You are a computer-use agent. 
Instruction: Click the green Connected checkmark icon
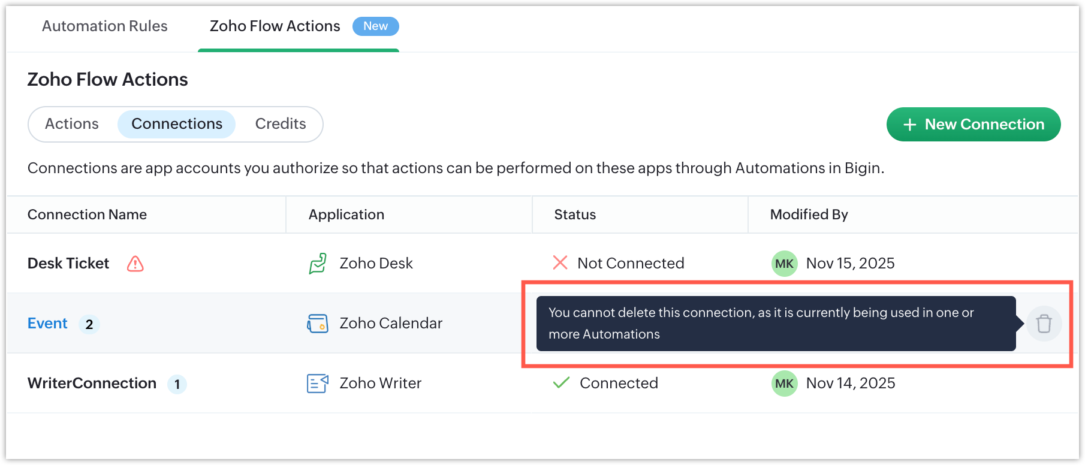pyautogui.click(x=561, y=383)
